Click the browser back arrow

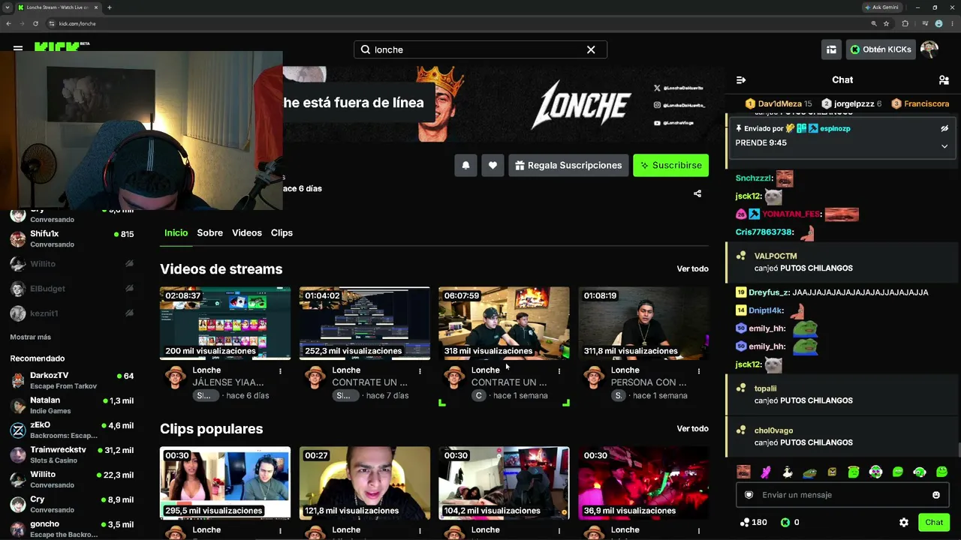coord(8,23)
